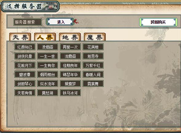Choose the 凌烟阁 server
This screenshot has width=181, height=133.
[x=48, y=47]
